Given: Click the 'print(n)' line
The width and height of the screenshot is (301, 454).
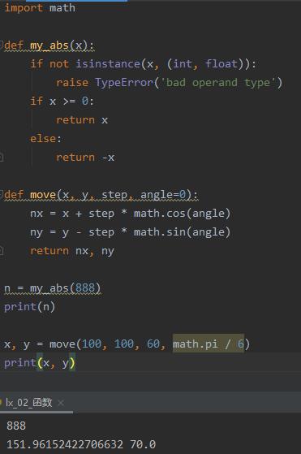Looking at the screenshot, I should [29, 307].
